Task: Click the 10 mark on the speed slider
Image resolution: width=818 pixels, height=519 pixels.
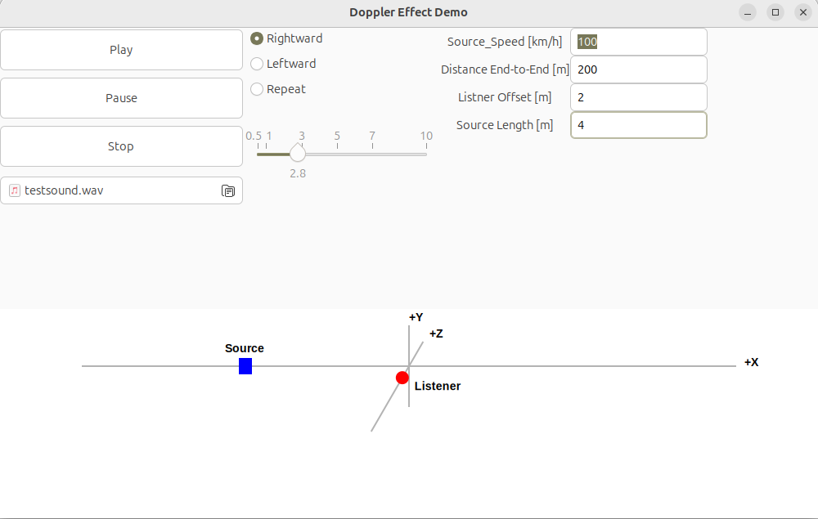Action: [425, 136]
